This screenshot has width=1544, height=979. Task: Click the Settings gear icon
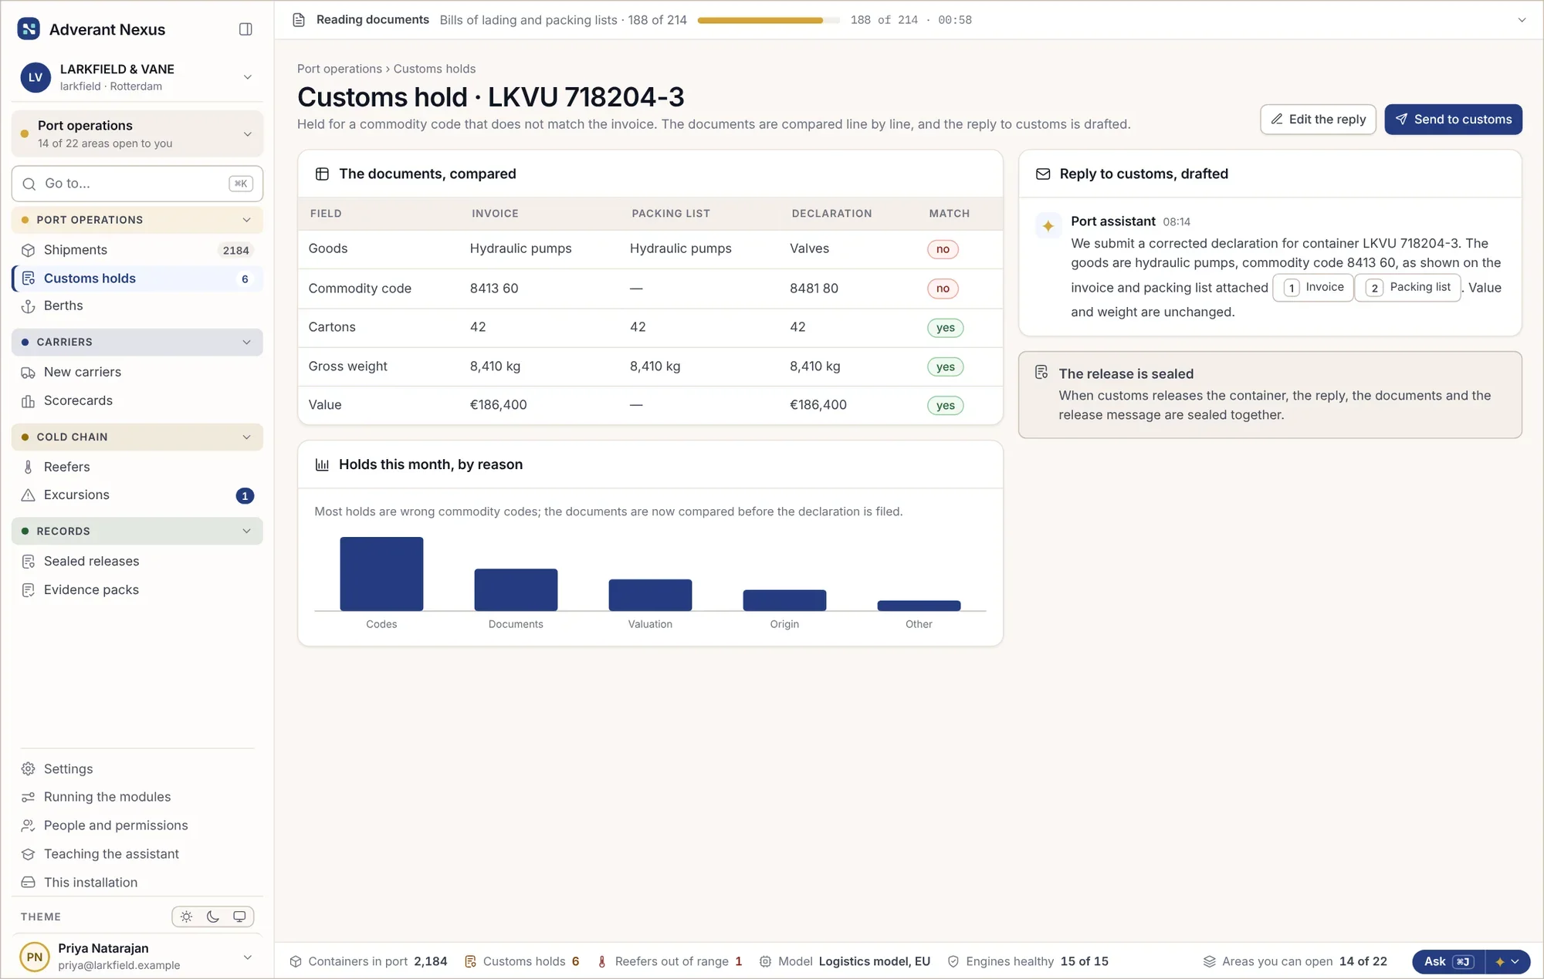coord(29,769)
